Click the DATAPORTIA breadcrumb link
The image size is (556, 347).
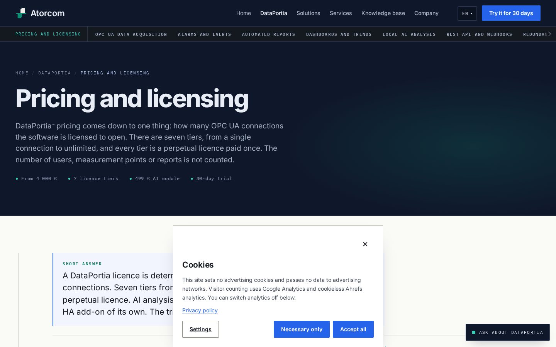click(54, 73)
